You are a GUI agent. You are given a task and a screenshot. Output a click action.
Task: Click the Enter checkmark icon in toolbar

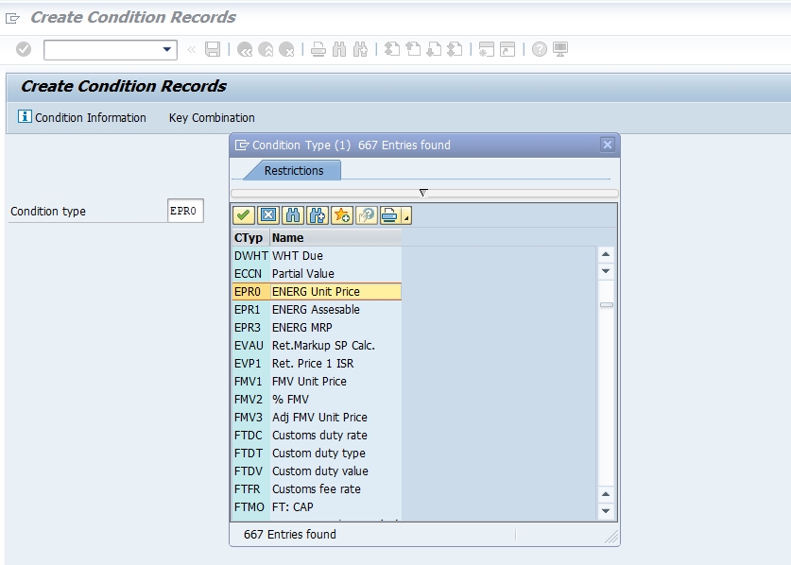[24, 49]
